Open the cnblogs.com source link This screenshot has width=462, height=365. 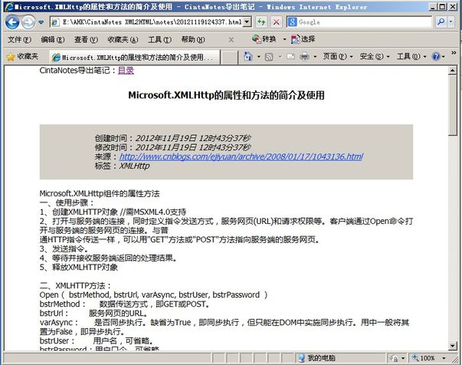[241, 156]
